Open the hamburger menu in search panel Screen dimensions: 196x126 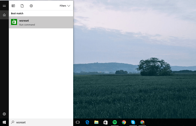click(4, 6)
